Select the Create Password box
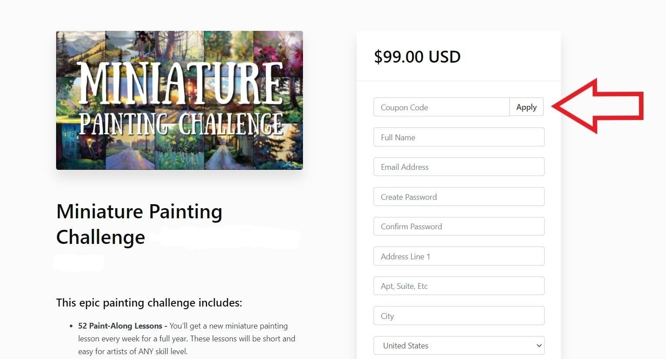 click(458, 197)
